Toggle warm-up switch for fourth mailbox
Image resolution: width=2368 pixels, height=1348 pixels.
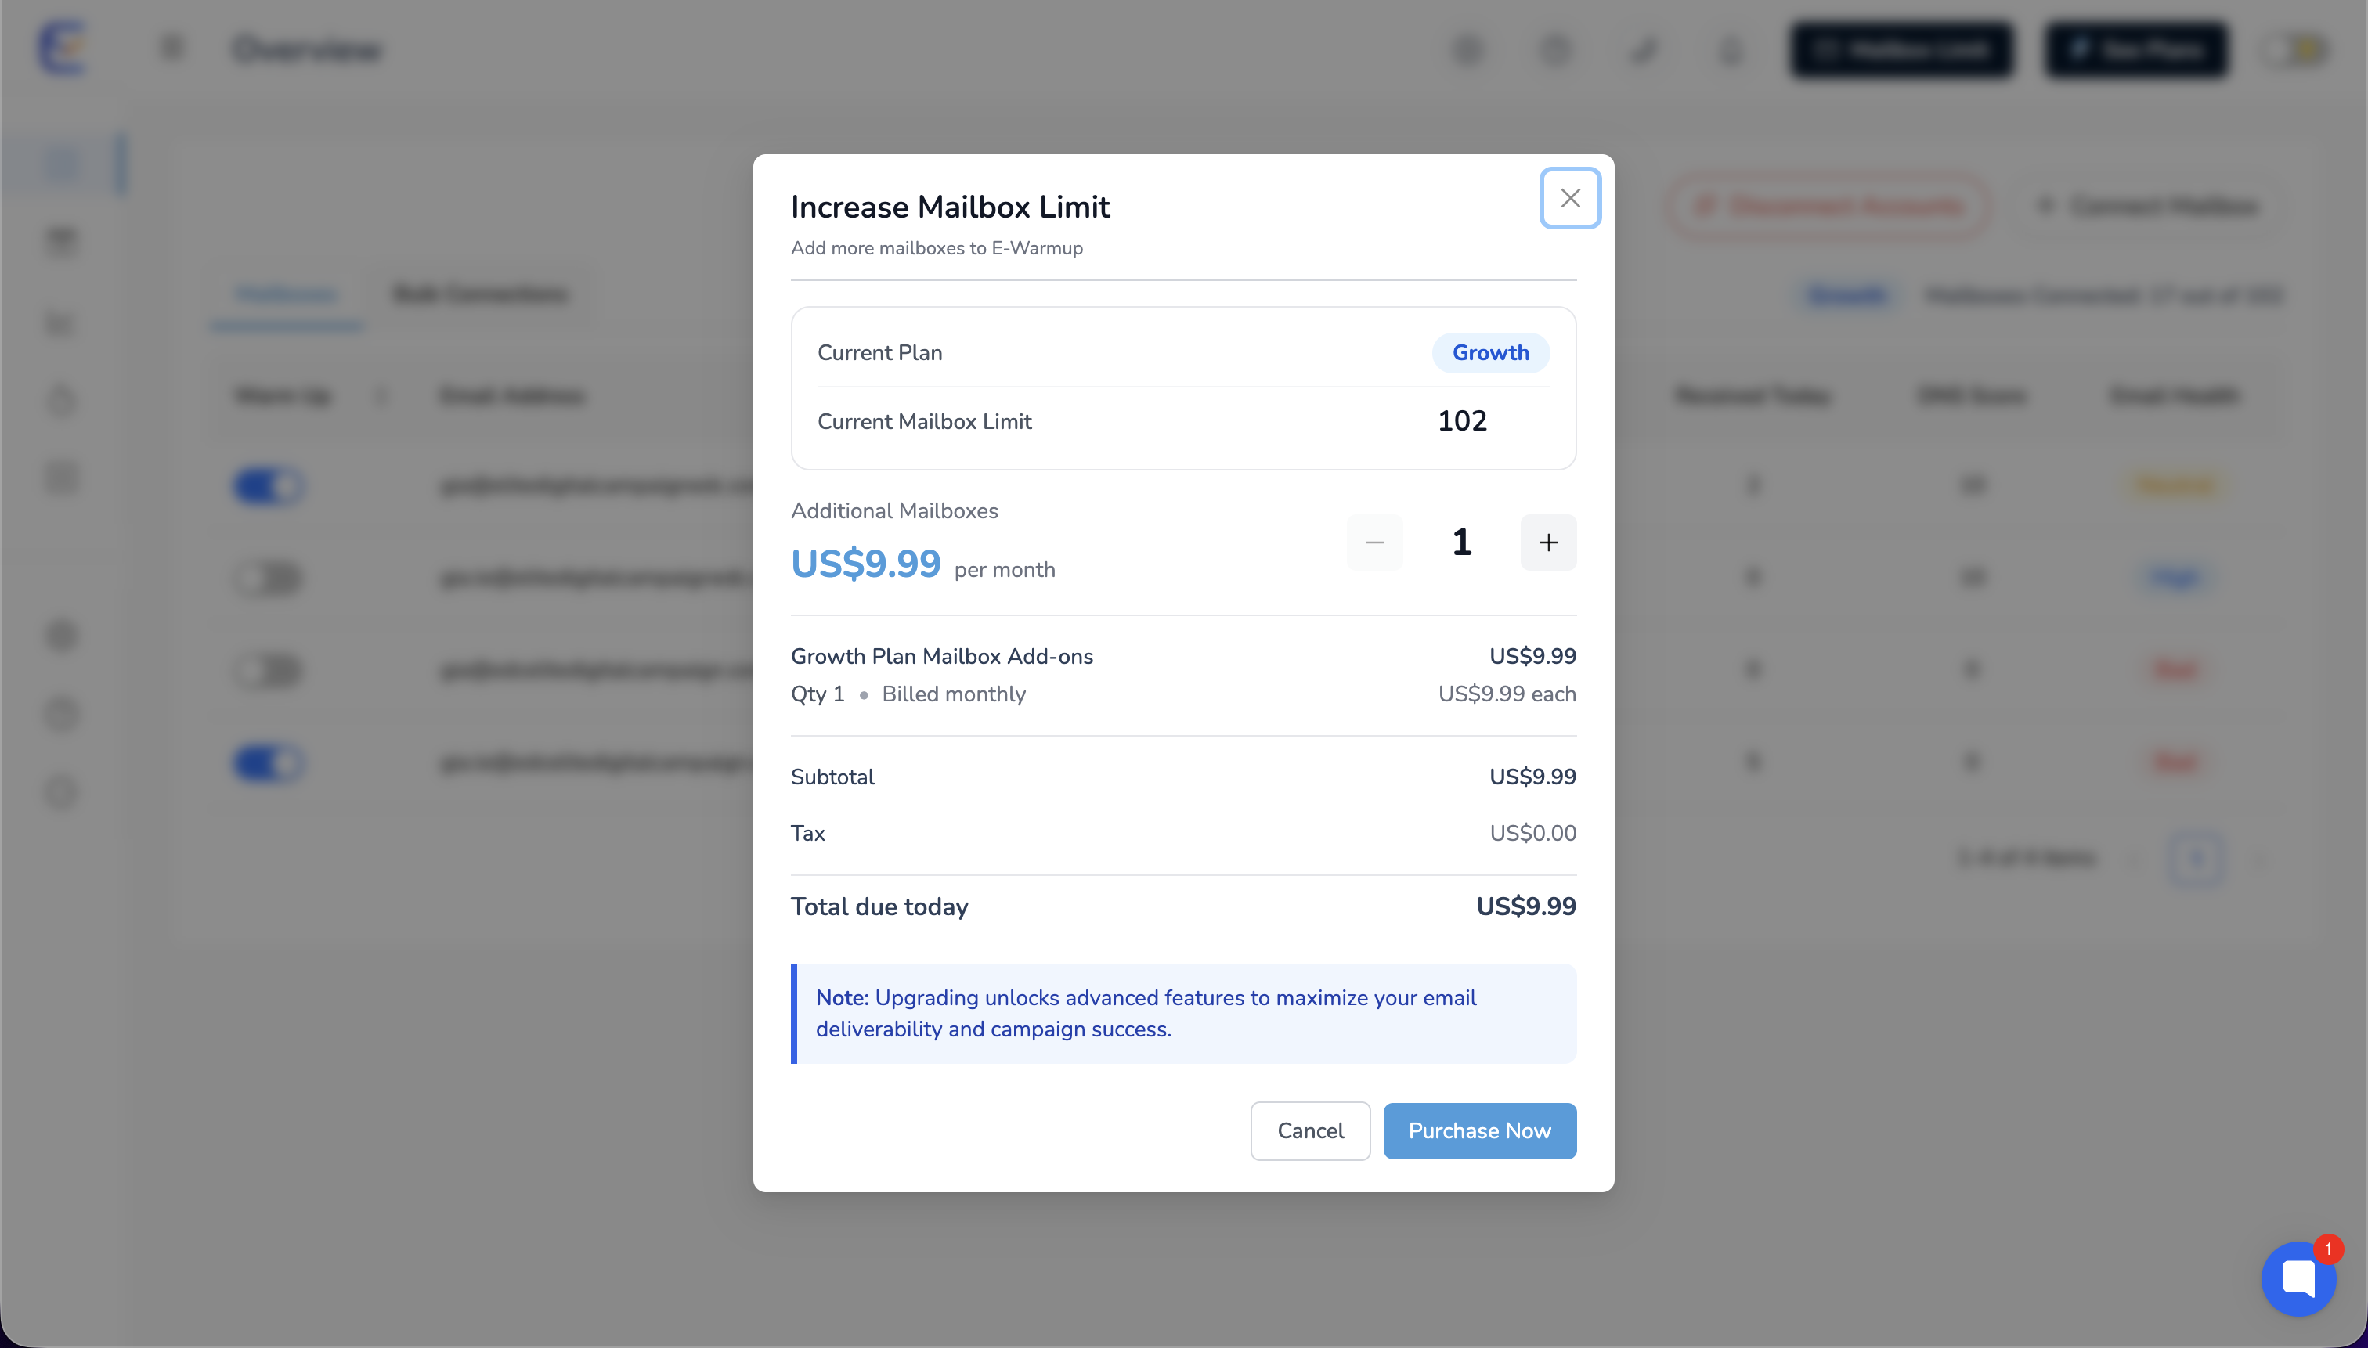pyautogui.click(x=268, y=763)
